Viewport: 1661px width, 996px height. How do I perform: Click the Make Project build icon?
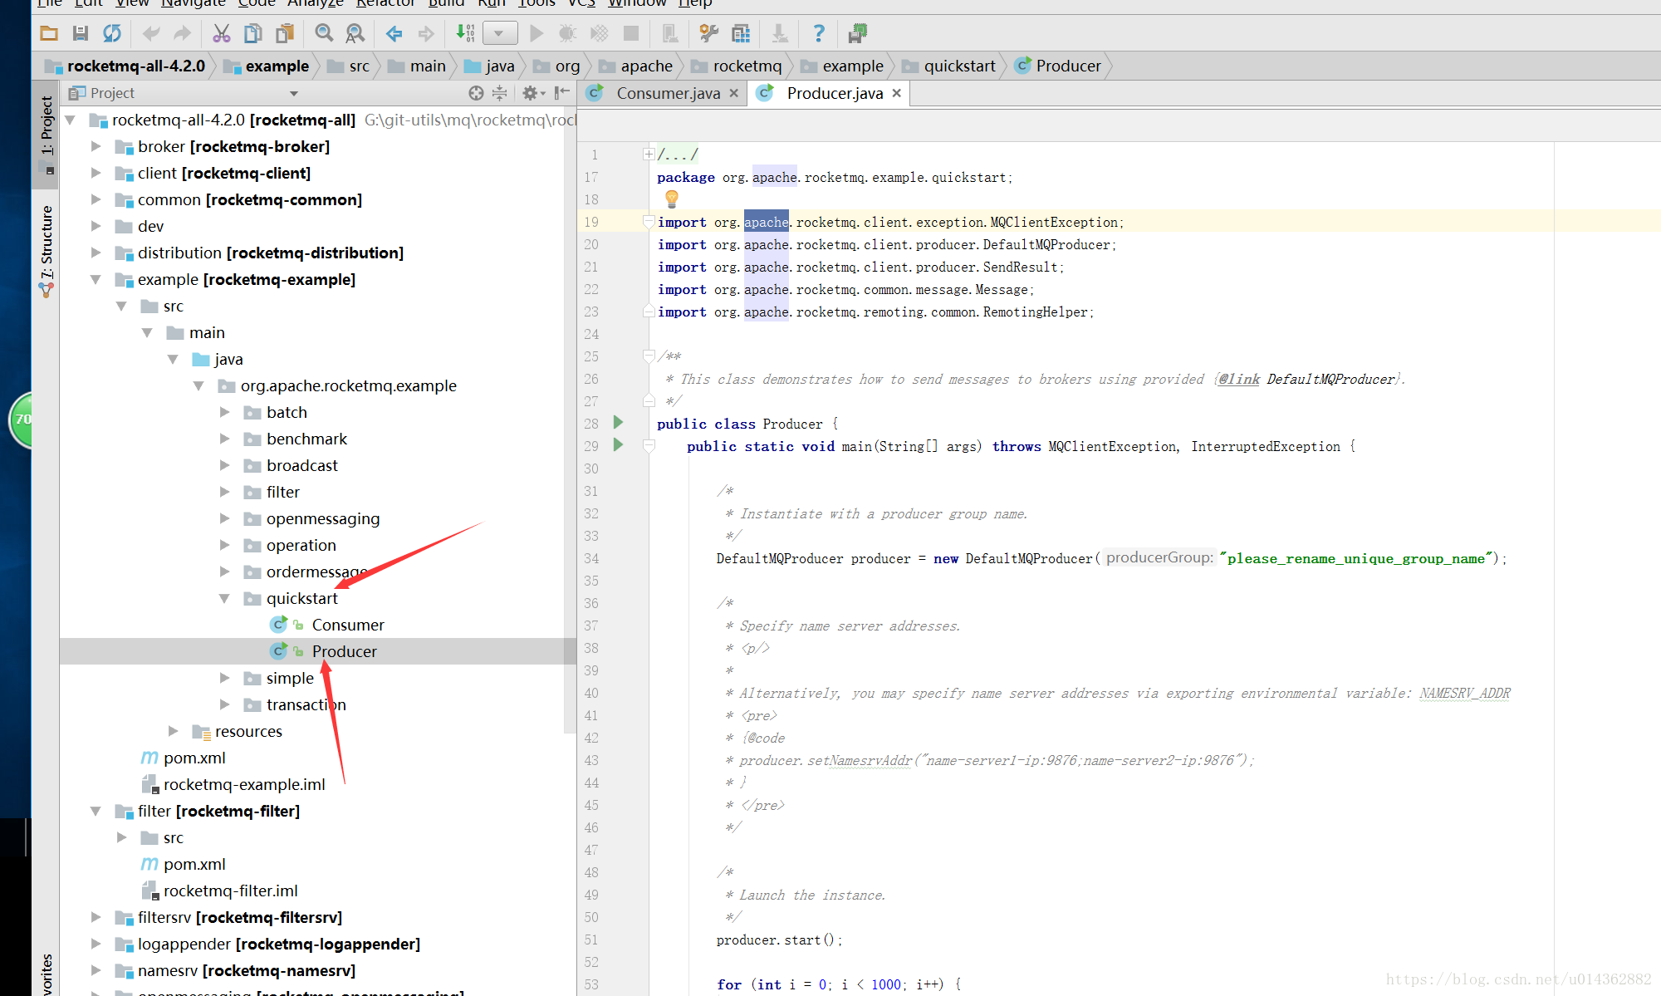[x=465, y=33]
